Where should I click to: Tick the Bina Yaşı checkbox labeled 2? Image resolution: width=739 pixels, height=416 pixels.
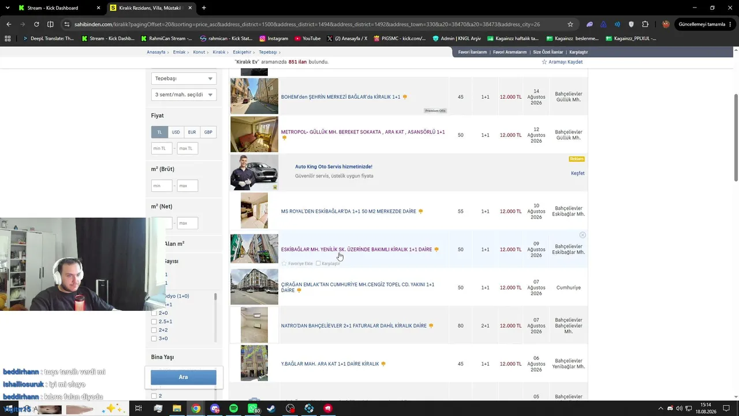click(x=154, y=396)
